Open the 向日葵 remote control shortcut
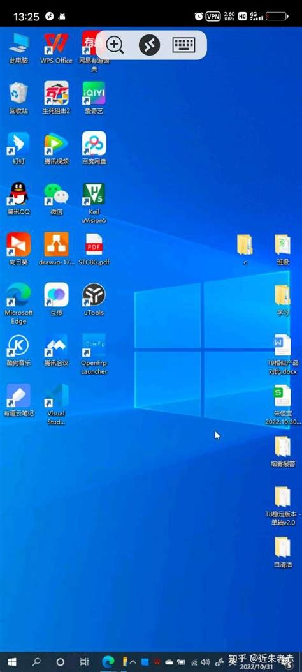This screenshot has width=302, height=672. pos(18,250)
